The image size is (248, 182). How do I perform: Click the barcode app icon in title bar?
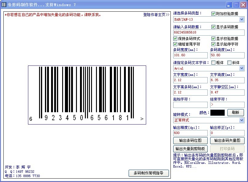(x=4, y=5)
